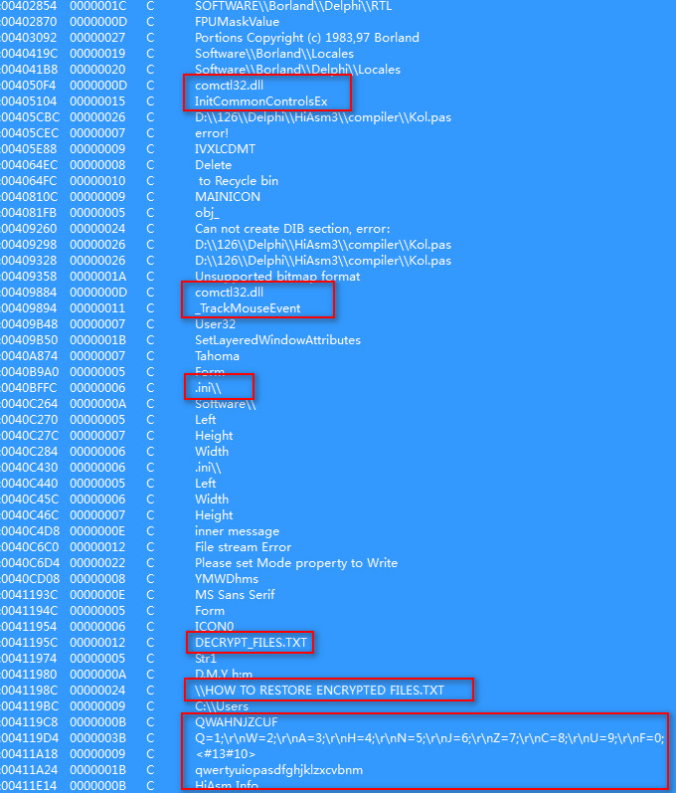
Task: Select the Portions Copyright Borland string
Action: click(x=306, y=38)
